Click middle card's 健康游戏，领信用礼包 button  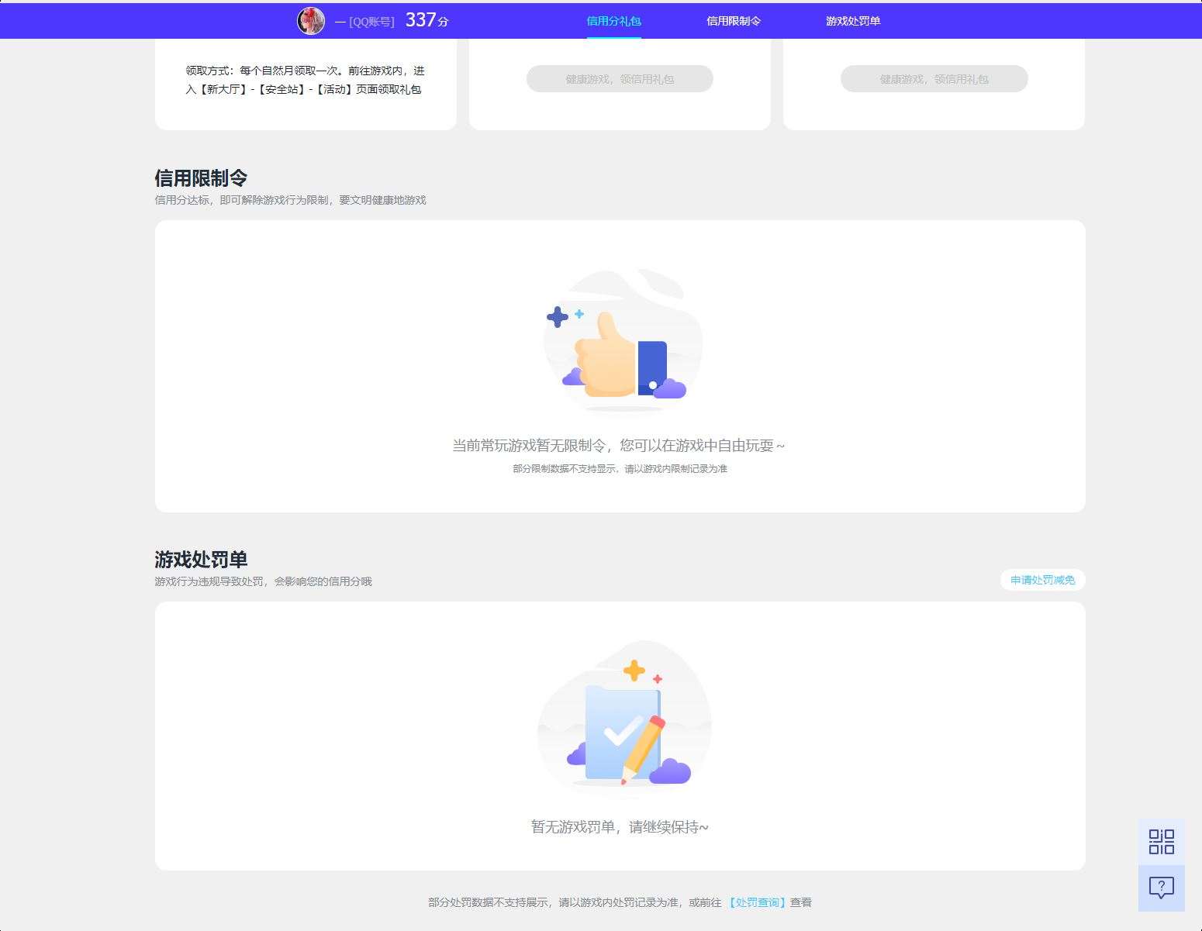point(620,79)
